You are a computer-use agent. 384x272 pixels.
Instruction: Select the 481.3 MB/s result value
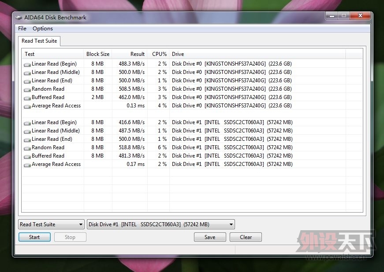pyautogui.click(x=132, y=156)
